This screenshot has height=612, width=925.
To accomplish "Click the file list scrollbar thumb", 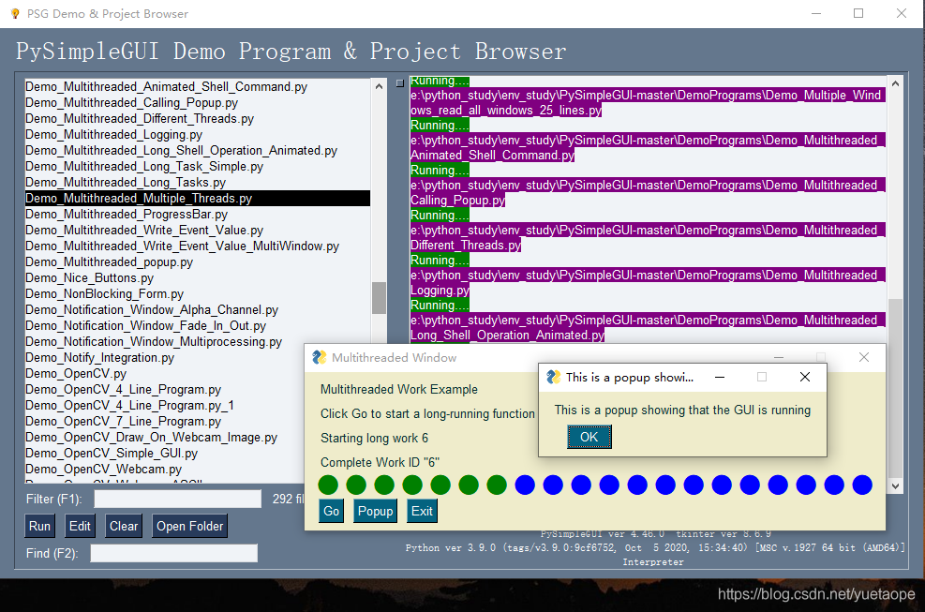I will click(x=379, y=298).
